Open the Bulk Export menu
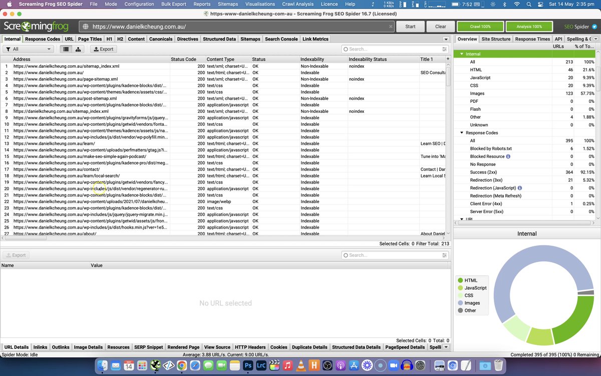Image resolution: width=601 pixels, height=376 pixels. (174, 4)
